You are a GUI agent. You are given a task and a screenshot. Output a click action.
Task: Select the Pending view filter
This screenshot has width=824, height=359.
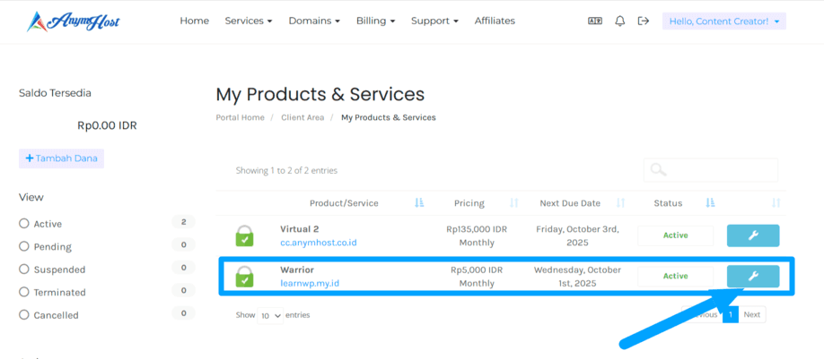tap(23, 246)
